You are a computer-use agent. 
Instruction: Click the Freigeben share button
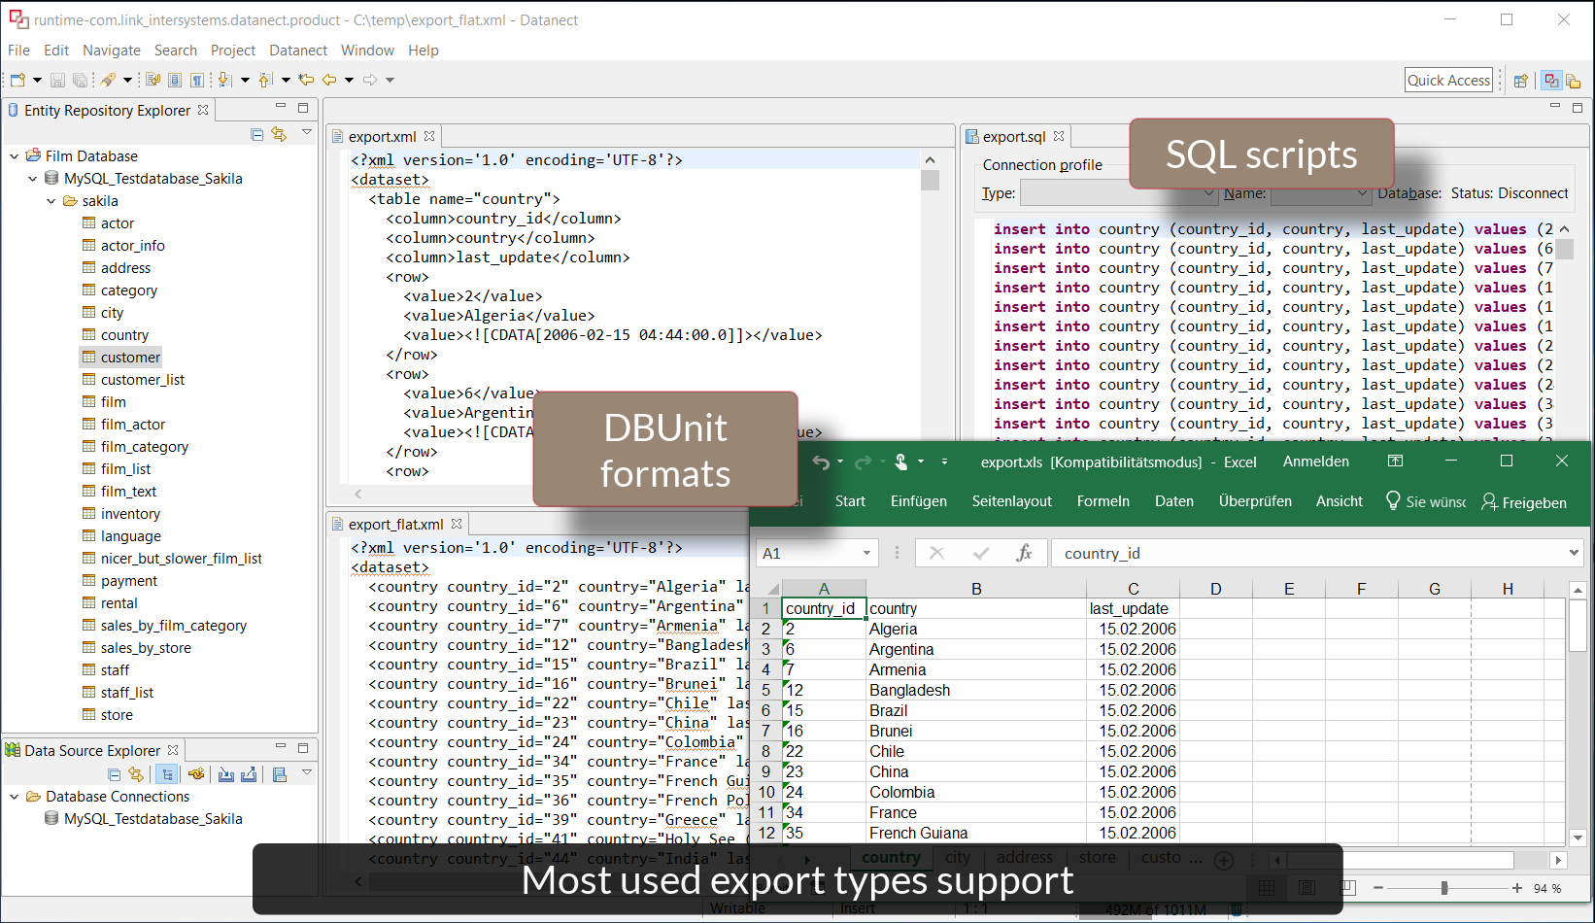click(1524, 502)
